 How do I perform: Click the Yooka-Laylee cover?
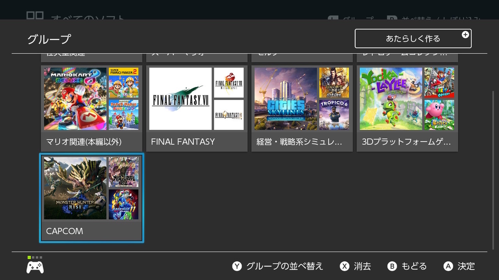pos(391,99)
